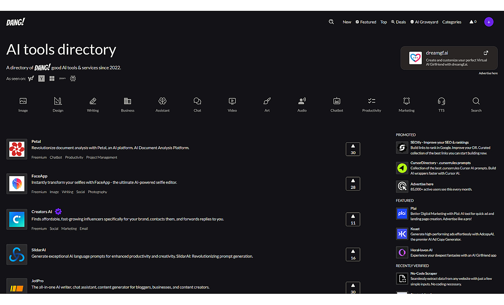Upvote SlidarAI with its 16 vote button

(353, 254)
